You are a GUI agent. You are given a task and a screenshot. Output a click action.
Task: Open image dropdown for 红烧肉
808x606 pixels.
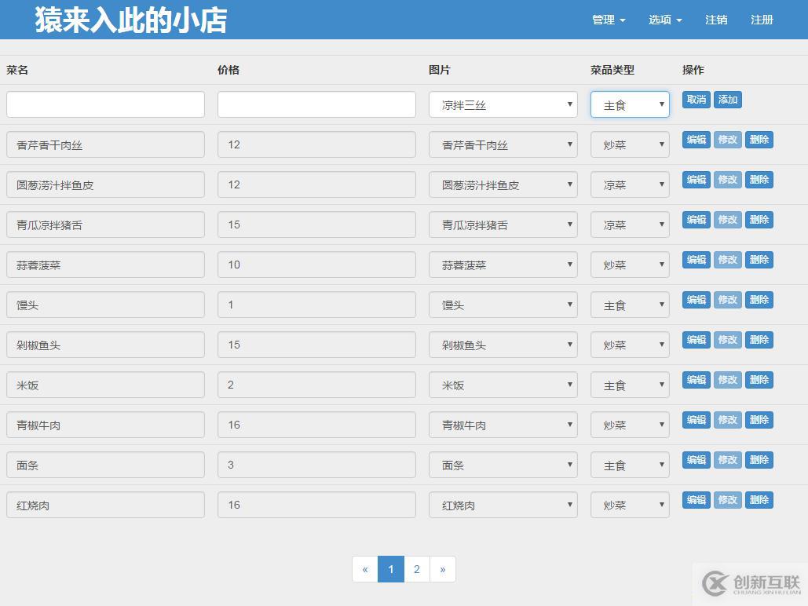[x=503, y=505]
